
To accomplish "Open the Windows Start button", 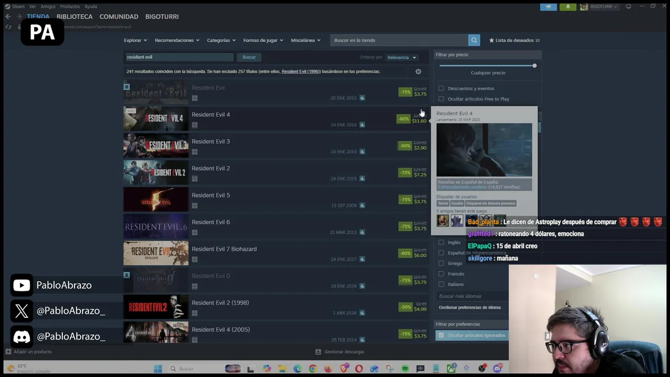I will (x=158, y=369).
